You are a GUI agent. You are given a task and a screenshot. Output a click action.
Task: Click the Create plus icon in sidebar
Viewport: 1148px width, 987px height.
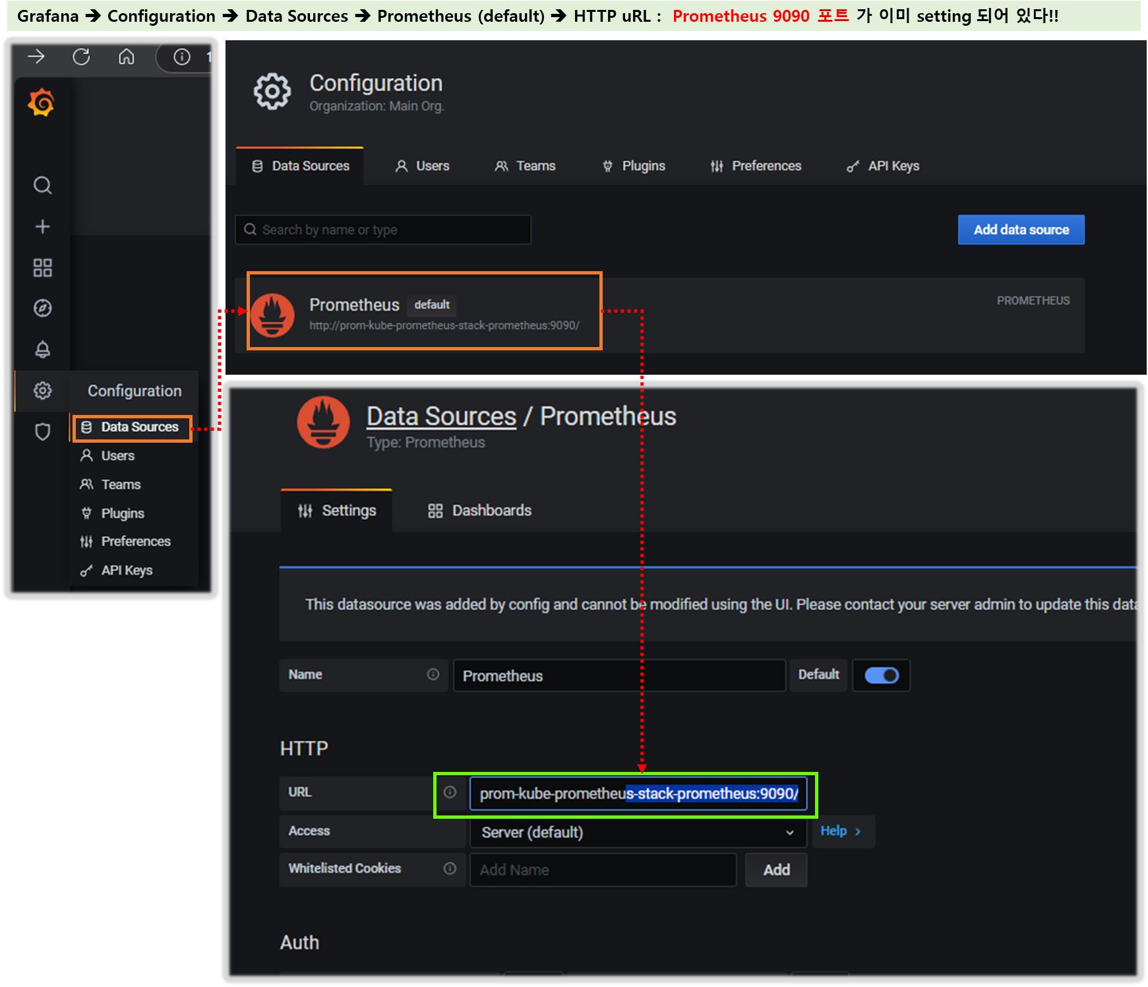(43, 226)
